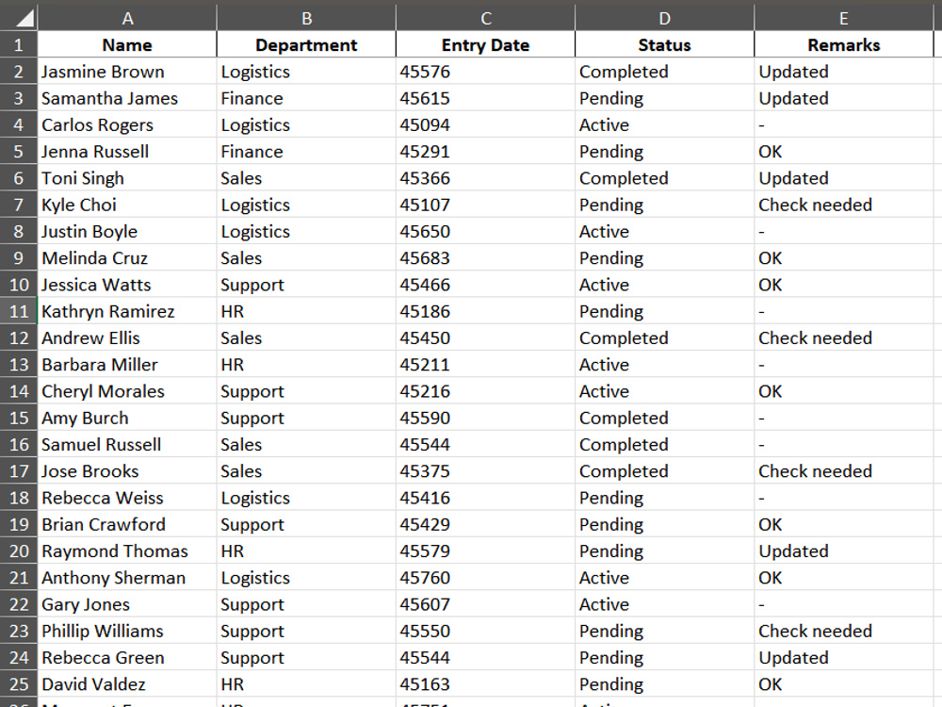Viewport: 942px width, 707px height.
Task: Select Toni Singh's Sales department cell
Action: (x=306, y=178)
